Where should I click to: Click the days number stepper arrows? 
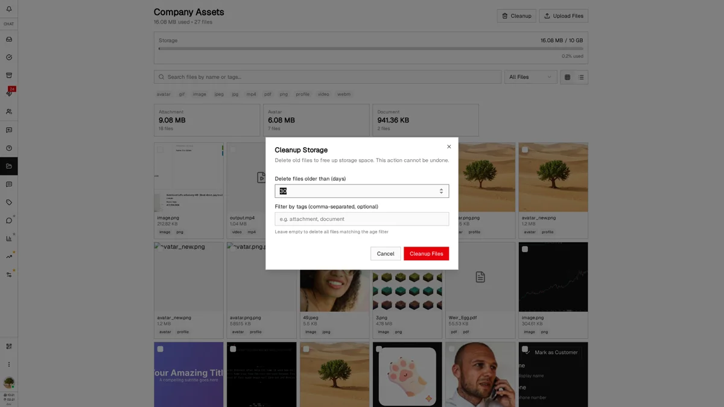tap(441, 191)
